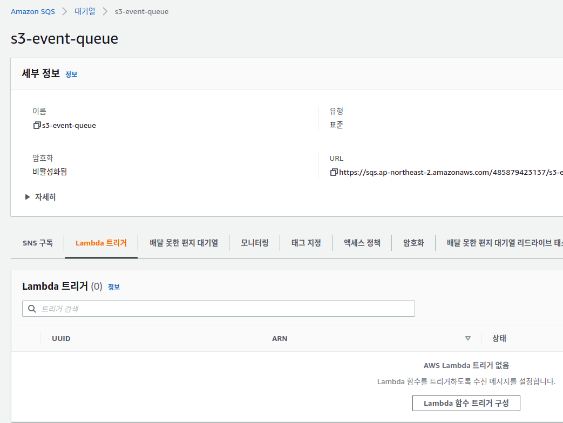The image size is (563, 423).
Task: Click the s3-event-queue breadcrumb text
Action: click(141, 11)
